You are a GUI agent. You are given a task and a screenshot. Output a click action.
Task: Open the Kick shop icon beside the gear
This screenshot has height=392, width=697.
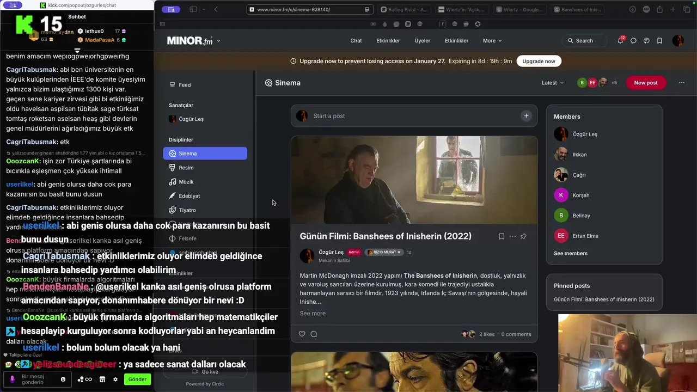[x=102, y=379]
